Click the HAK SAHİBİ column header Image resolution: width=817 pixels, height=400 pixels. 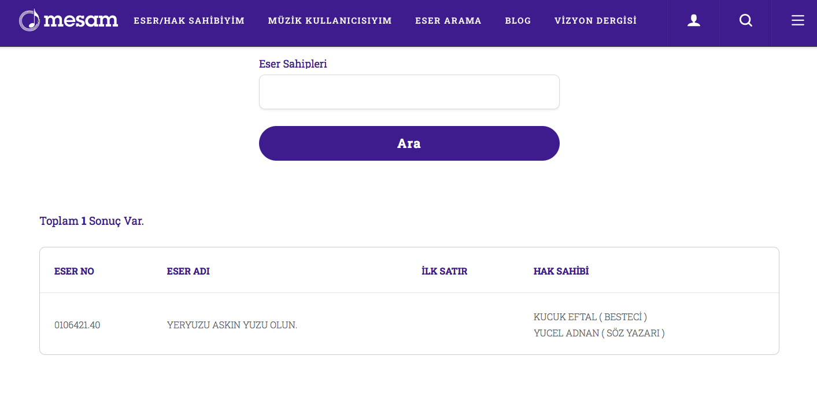pos(561,271)
